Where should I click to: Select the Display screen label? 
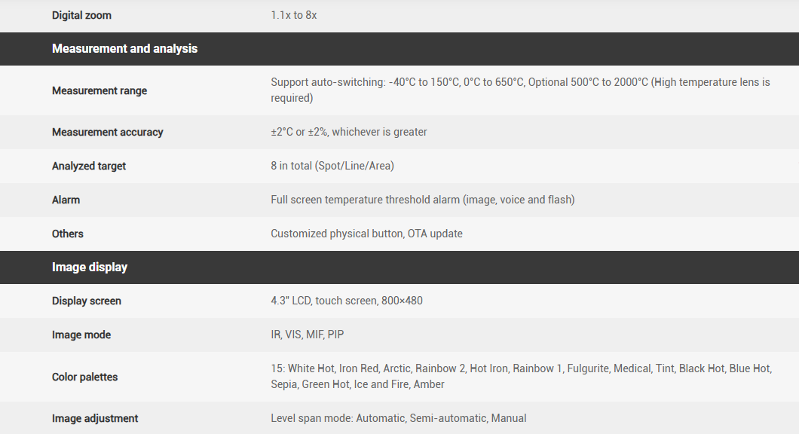87,301
